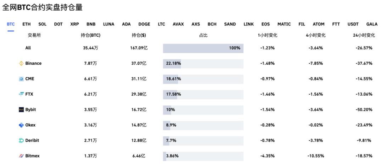Click the Deribit exchange name link

pos(32,141)
